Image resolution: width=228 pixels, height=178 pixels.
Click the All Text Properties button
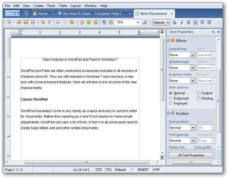[191, 155]
